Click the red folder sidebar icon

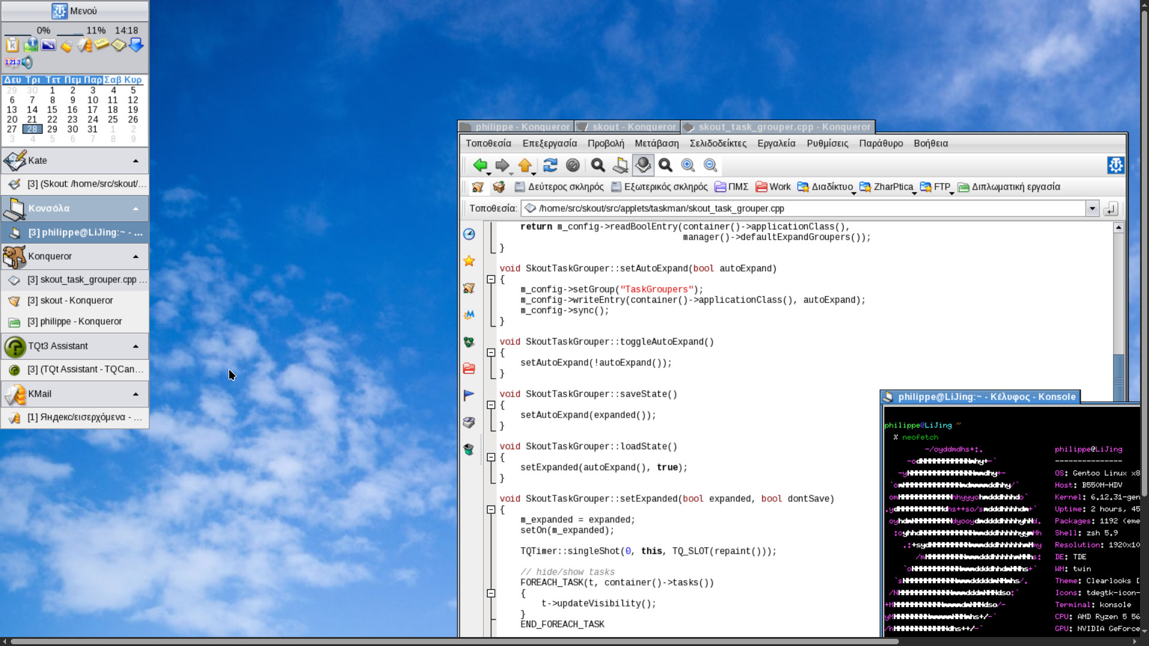(469, 368)
